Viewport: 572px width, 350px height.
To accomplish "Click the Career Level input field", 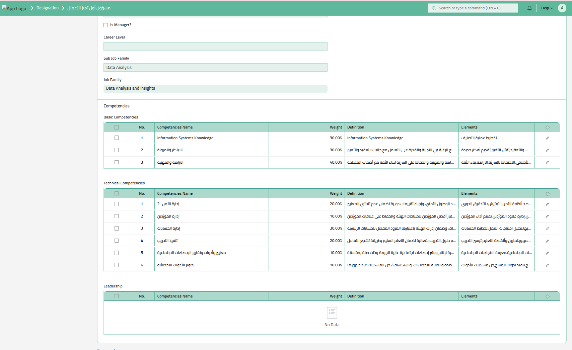I will click(x=215, y=47).
